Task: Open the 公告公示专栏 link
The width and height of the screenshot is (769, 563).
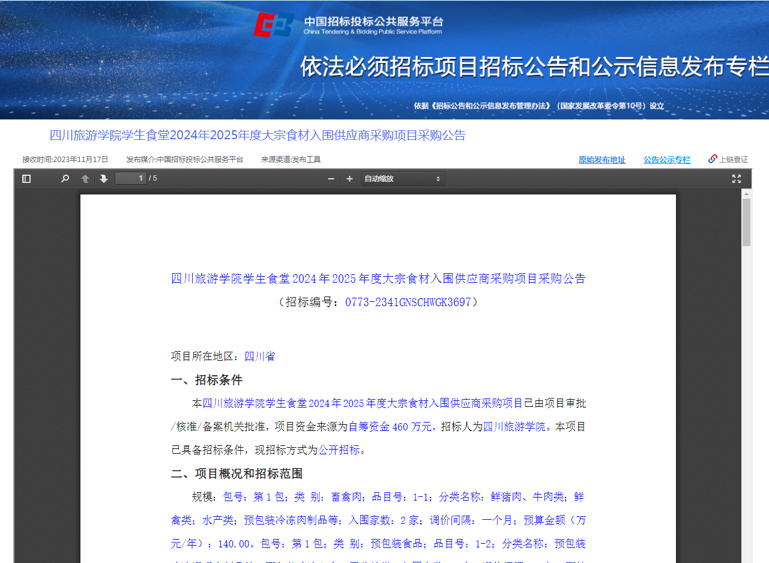Action: 667,160
